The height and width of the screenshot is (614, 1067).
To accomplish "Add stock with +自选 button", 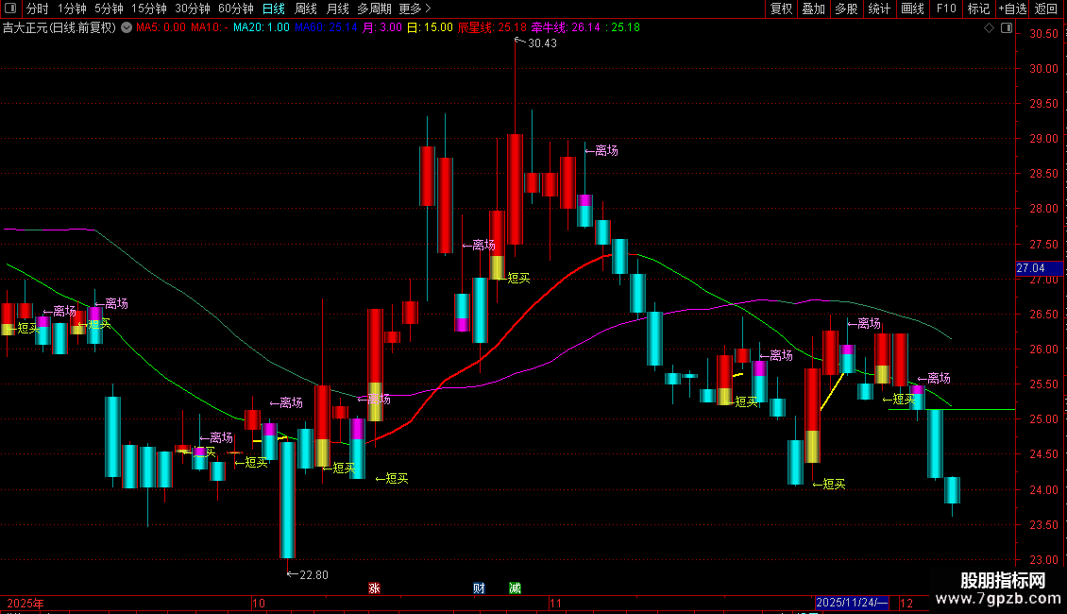I will tap(1012, 9).
